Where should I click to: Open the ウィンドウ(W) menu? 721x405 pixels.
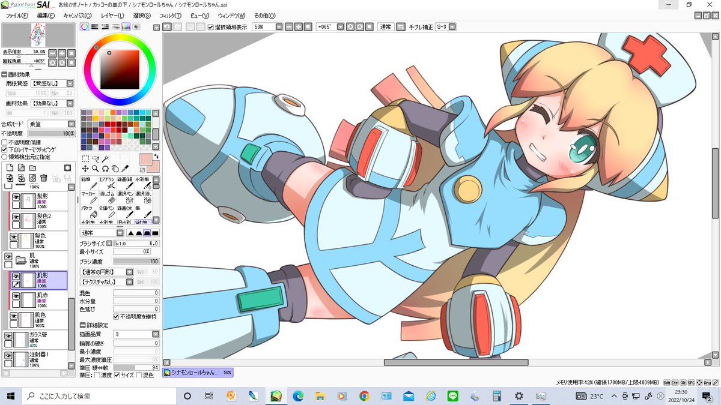tap(231, 16)
